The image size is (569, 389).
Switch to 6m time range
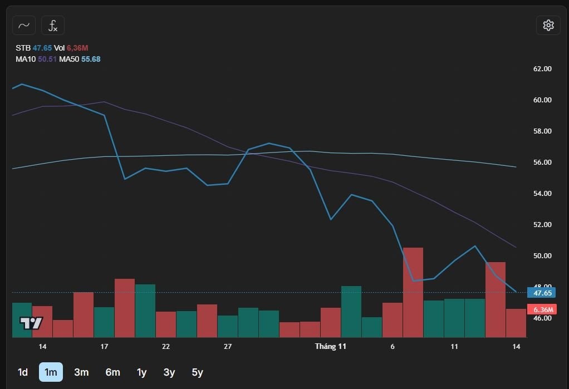(x=112, y=372)
